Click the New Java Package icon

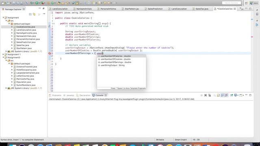48,3
